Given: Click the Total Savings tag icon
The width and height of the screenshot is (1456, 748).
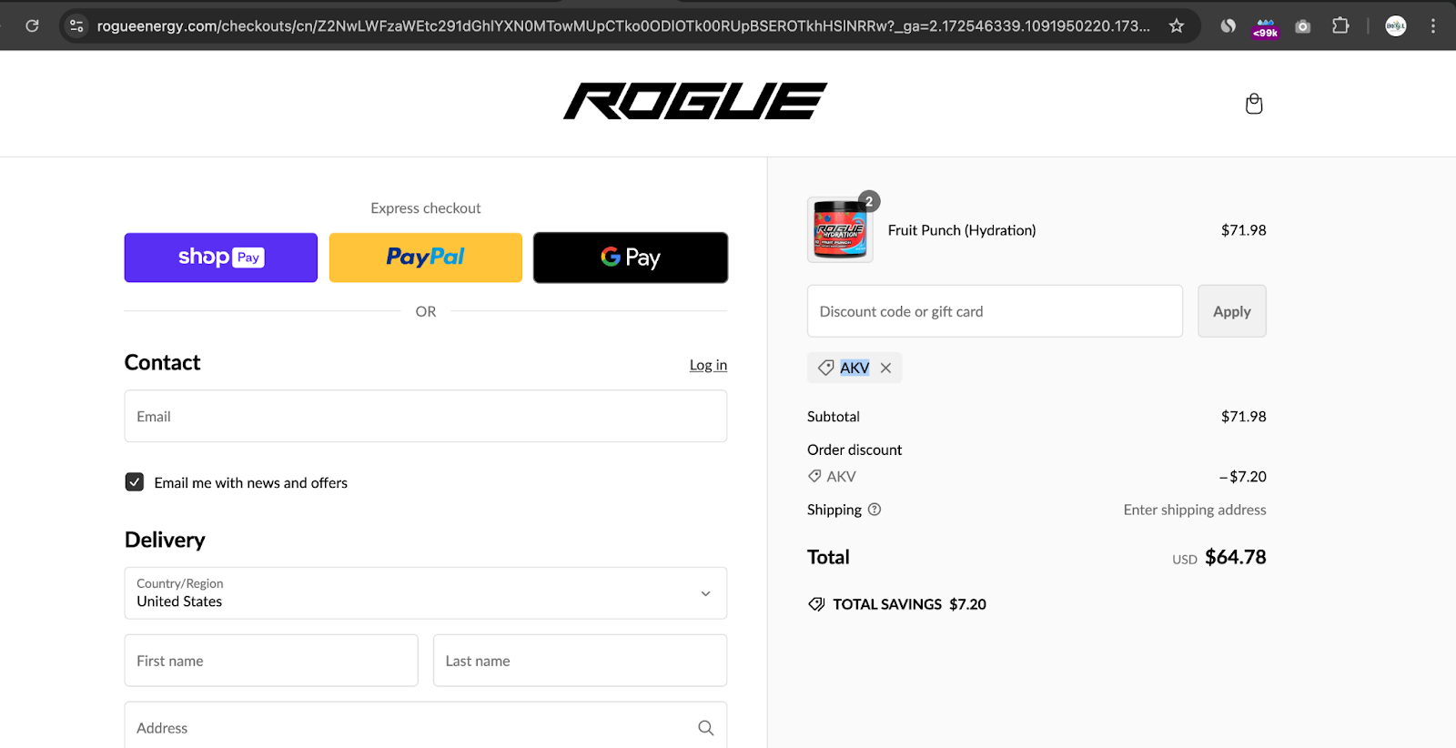Looking at the screenshot, I should (816, 604).
